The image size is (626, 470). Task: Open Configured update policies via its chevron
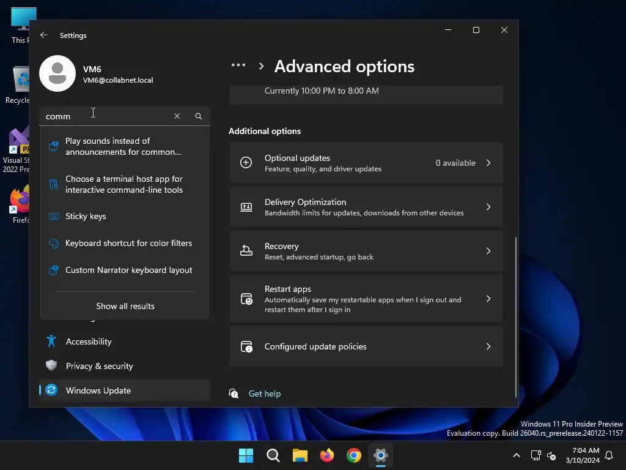488,346
